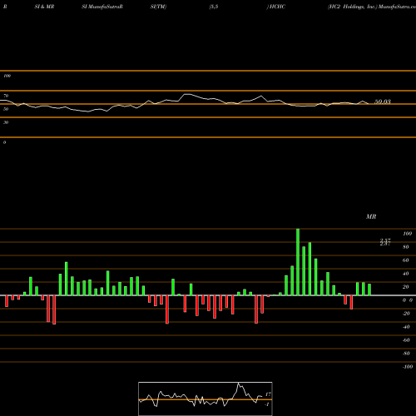Click the 80 label on MR axis
This screenshot has width=416, height=416.
click(406, 247)
